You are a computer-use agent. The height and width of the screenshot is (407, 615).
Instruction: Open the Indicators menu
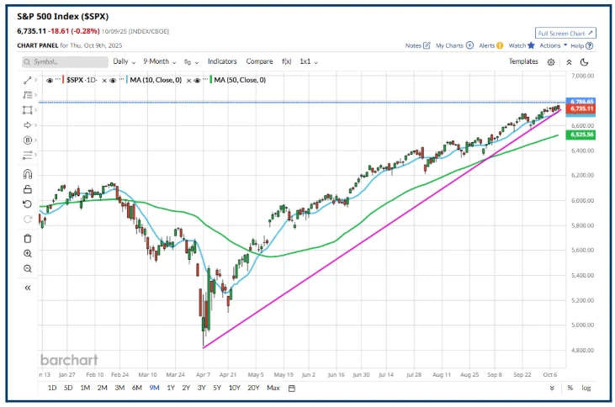[222, 61]
